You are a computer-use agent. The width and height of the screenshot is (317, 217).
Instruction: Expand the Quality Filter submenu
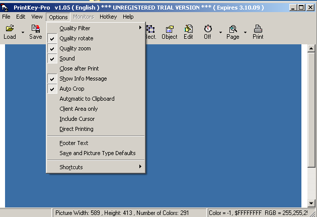tap(96, 28)
